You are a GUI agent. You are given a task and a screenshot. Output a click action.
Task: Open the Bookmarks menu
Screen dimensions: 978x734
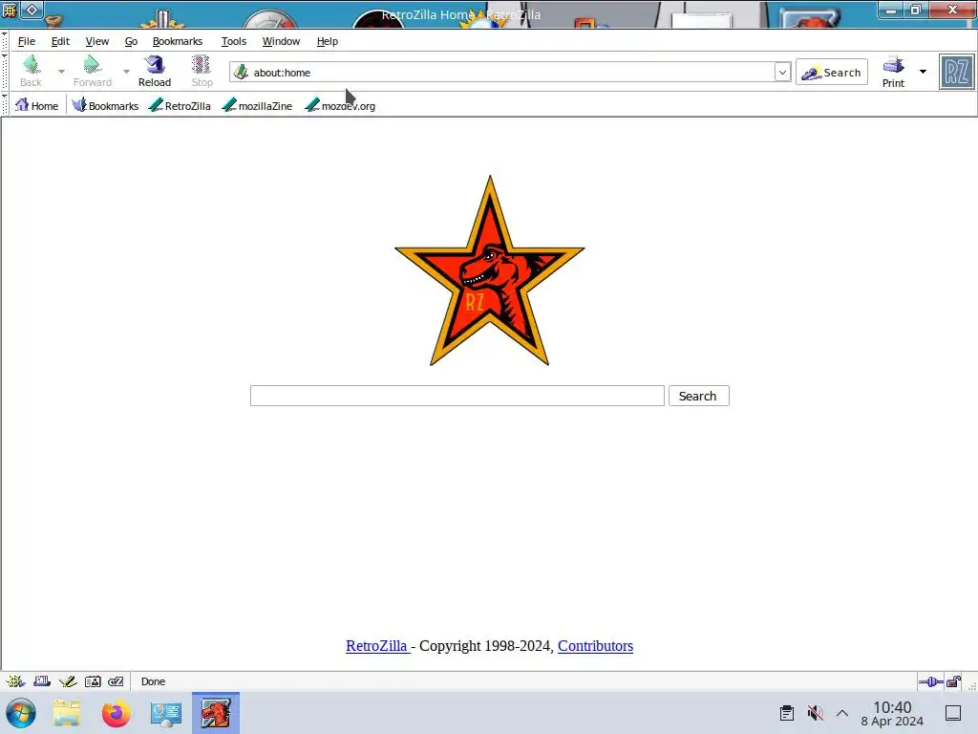coord(177,41)
